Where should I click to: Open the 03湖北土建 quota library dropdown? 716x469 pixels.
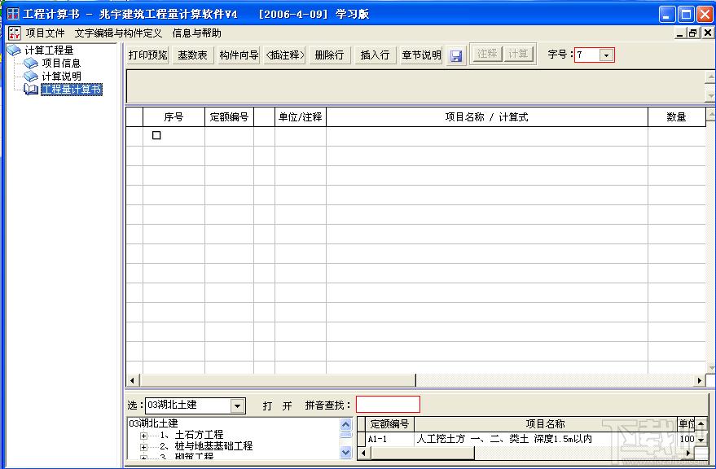pyautogui.click(x=237, y=405)
